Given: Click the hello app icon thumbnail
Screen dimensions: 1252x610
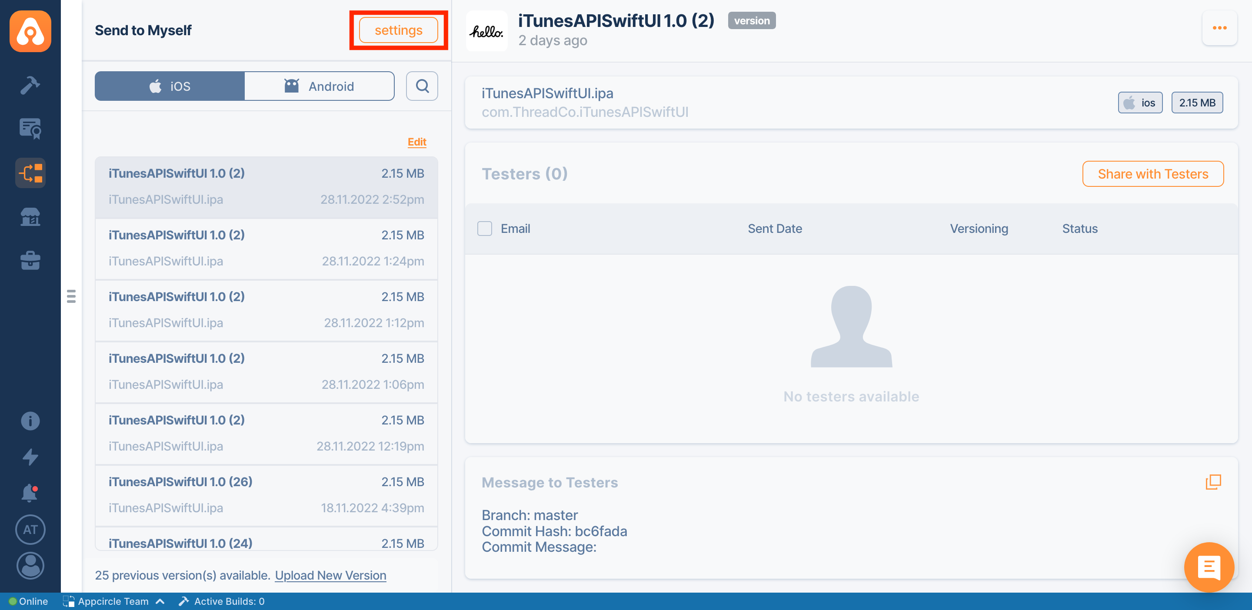Looking at the screenshot, I should 486,31.
